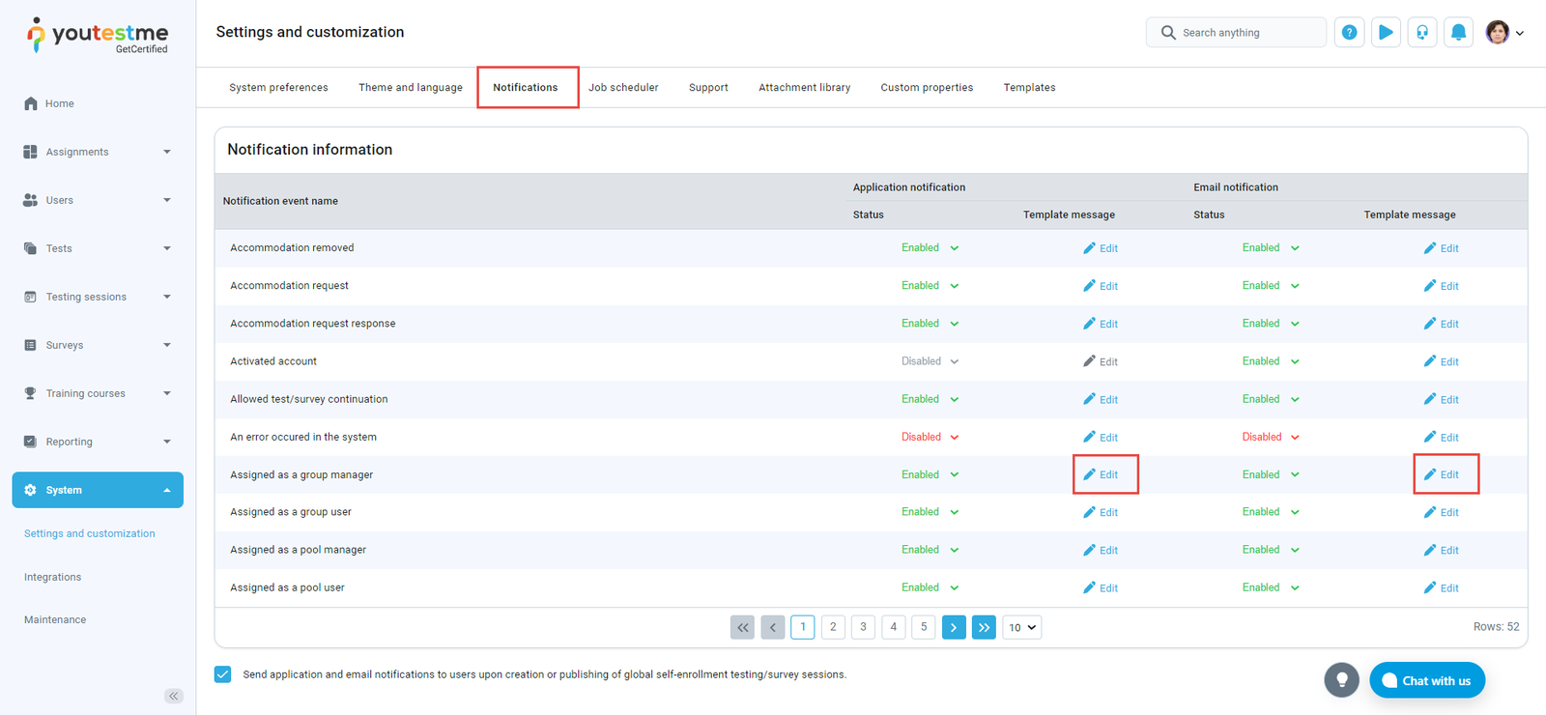Click the help question mark icon
The width and height of the screenshot is (1546, 715).
click(x=1349, y=33)
